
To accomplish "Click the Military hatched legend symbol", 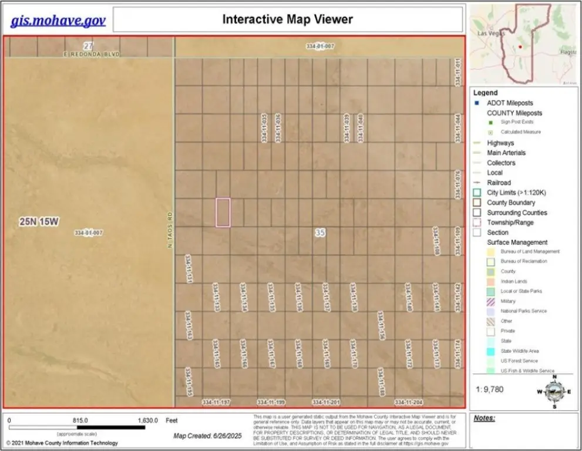I will pyautogui.click(x=490, y=301).
